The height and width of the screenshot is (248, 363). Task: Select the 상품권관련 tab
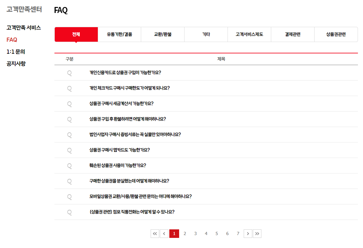point(336,34)
